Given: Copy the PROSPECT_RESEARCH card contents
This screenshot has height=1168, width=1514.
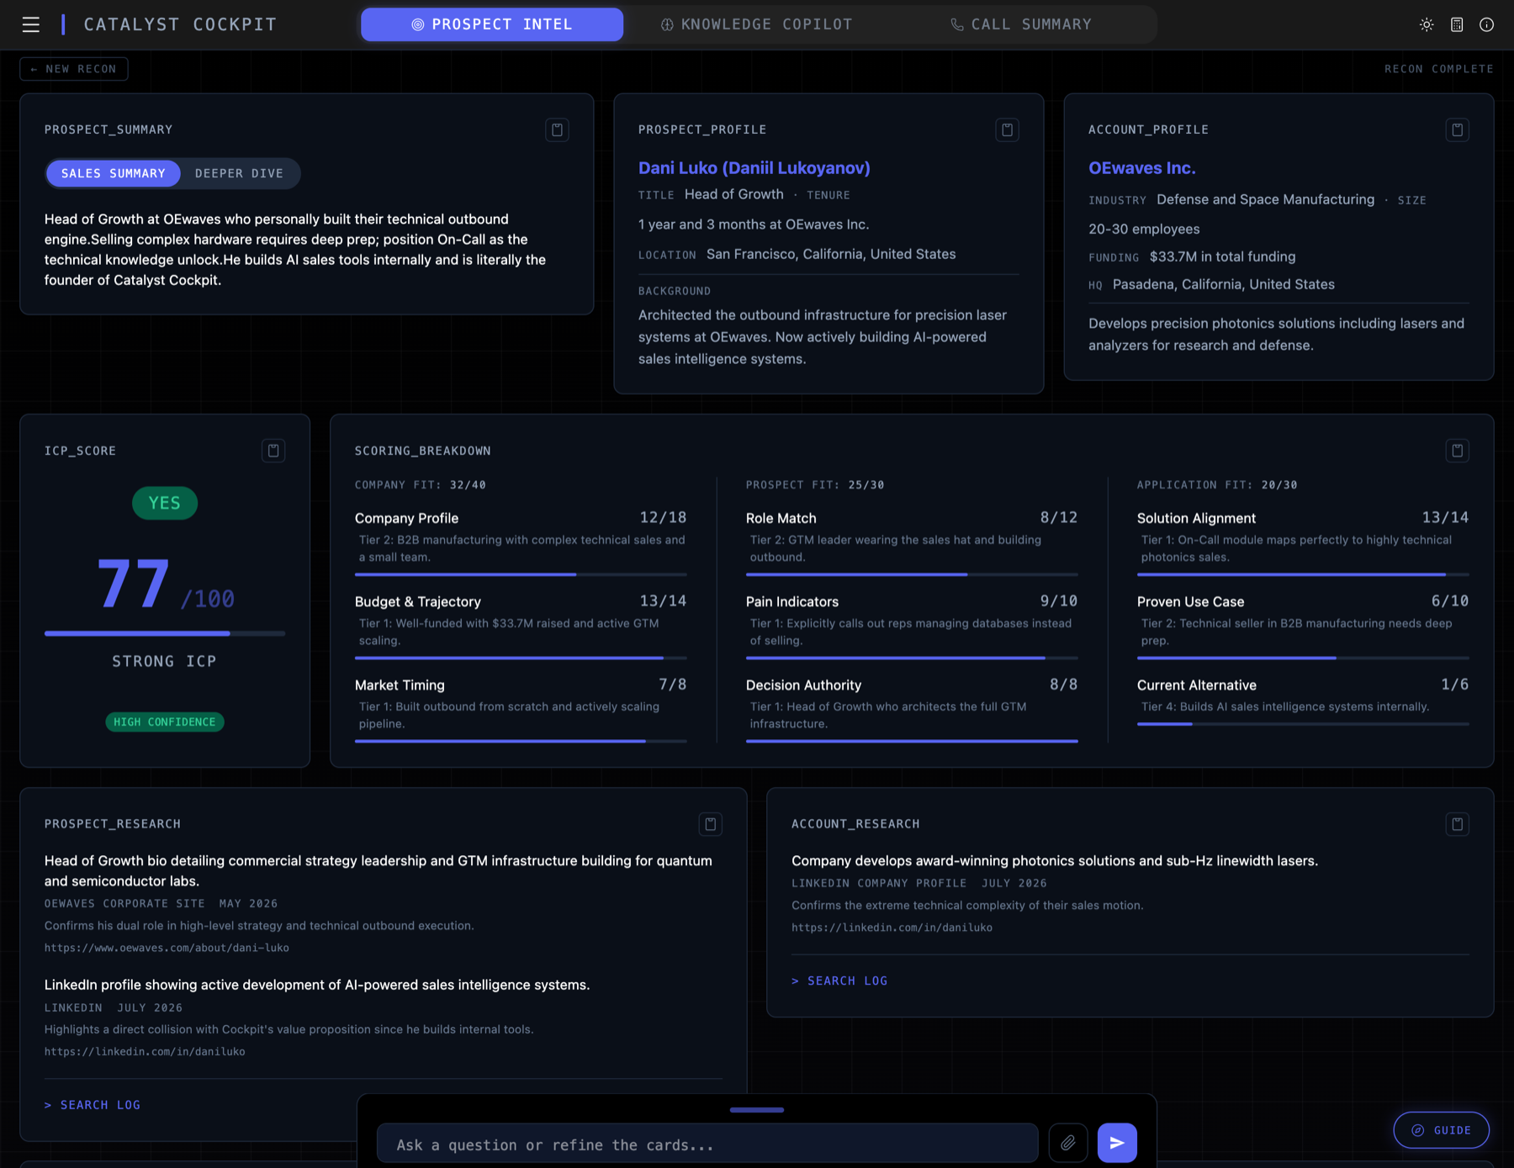Looking at the screenshot, I should 711,824.
